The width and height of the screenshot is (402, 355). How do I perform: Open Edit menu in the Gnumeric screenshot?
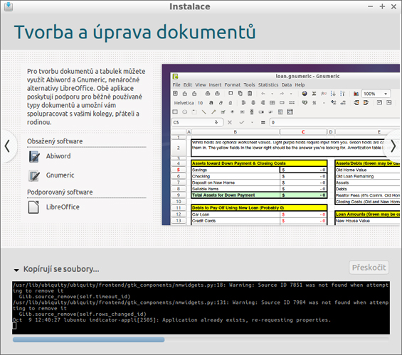coord(188,84)
